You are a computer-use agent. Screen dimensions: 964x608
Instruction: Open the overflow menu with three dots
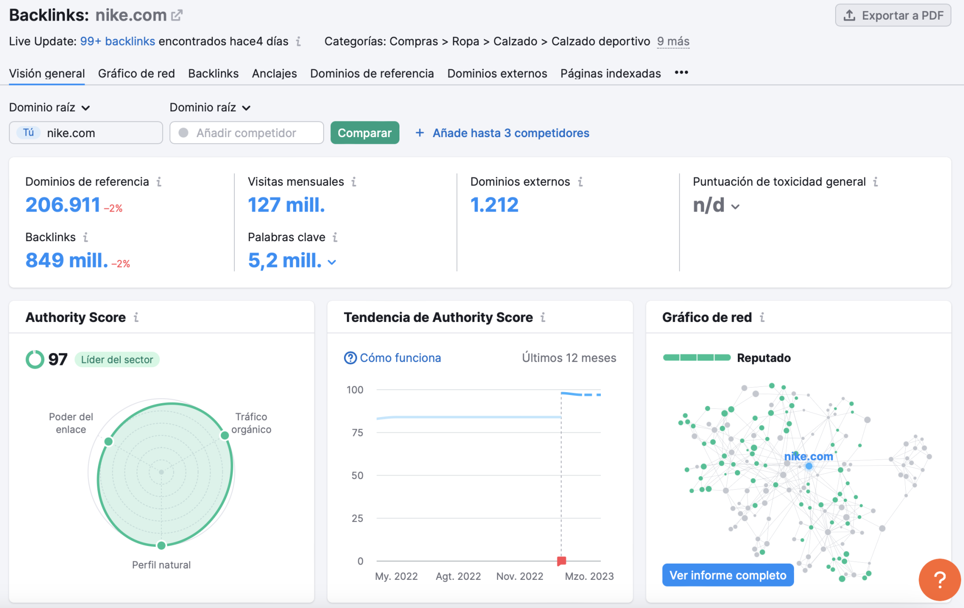[x=681, y=72]
